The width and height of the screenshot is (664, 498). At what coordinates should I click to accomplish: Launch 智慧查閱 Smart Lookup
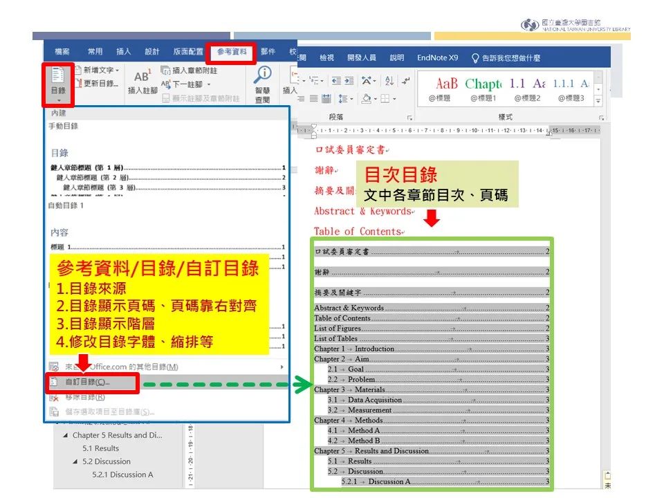tap(263, 82)
